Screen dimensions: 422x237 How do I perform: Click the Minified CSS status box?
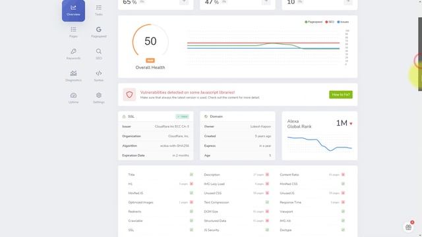(x=343, y=184)
